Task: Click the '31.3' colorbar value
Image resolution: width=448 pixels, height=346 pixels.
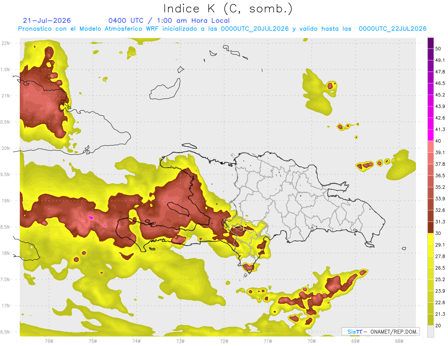Action: (x=440, y=222)
